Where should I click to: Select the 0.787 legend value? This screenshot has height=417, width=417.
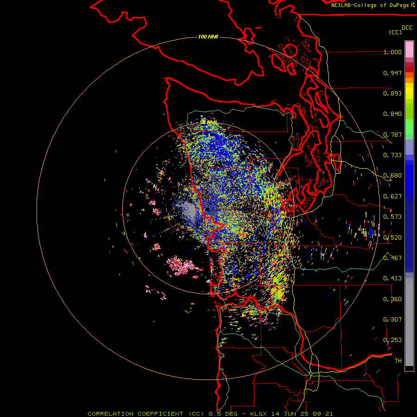(x=392, y=134)
